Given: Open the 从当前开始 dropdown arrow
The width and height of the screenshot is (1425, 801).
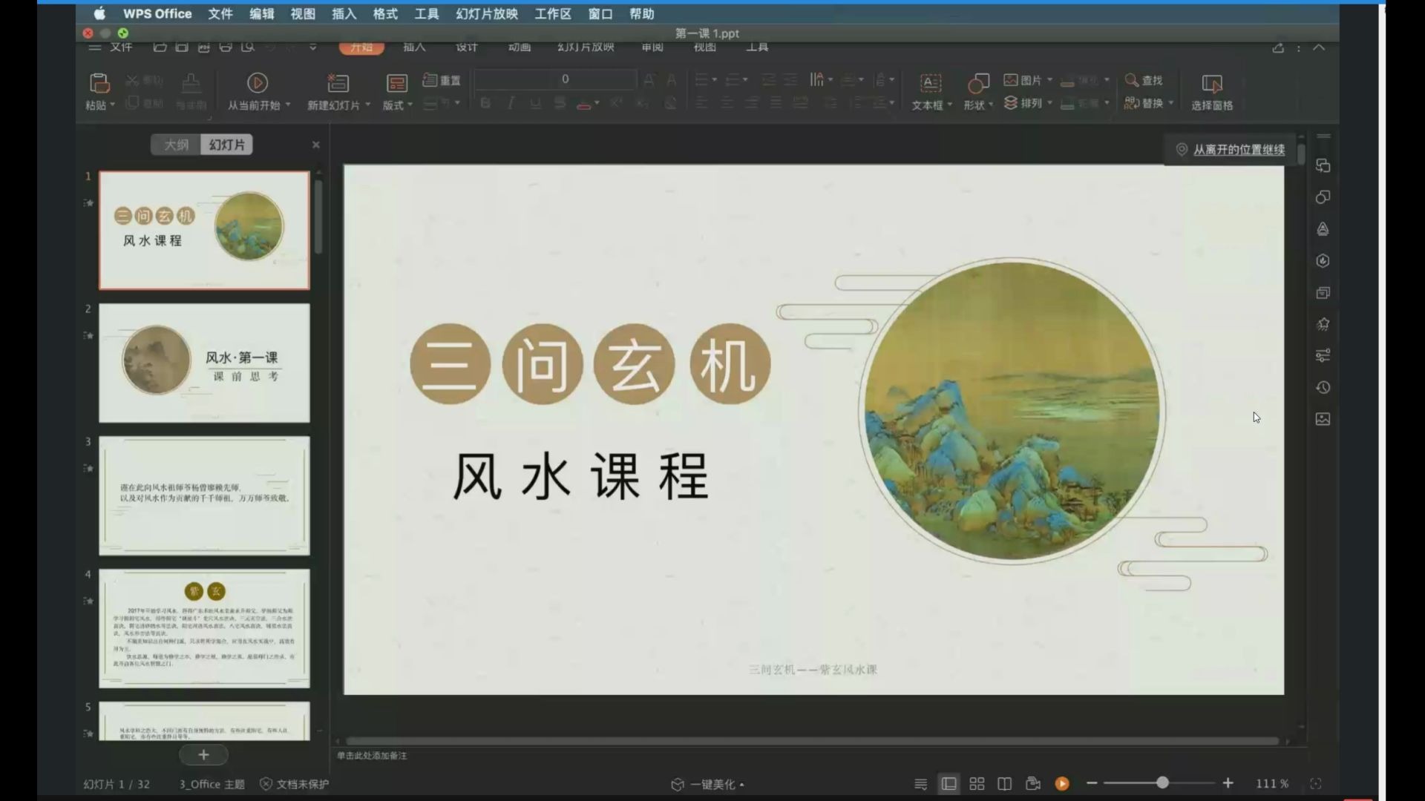Looking at the screenshot, I should click(x=288, y=105).
